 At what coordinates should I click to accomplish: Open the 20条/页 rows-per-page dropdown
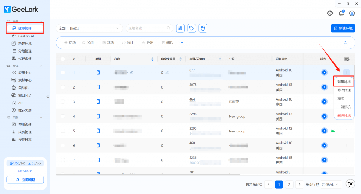pyautogui.click(x=332, y=184)
